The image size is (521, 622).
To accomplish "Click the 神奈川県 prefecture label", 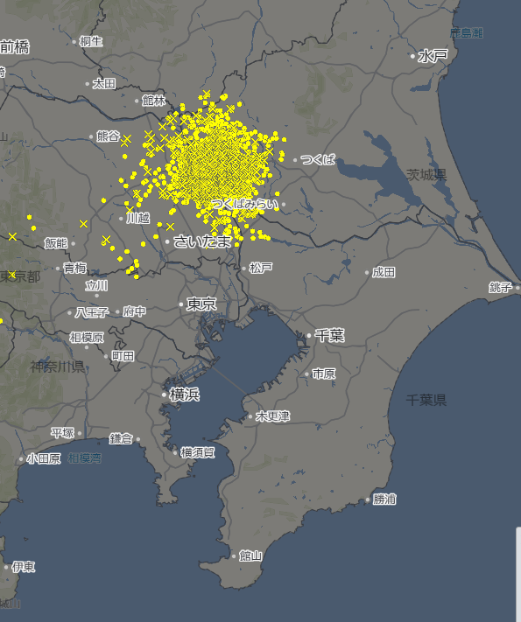I will (x=58, y=367).
